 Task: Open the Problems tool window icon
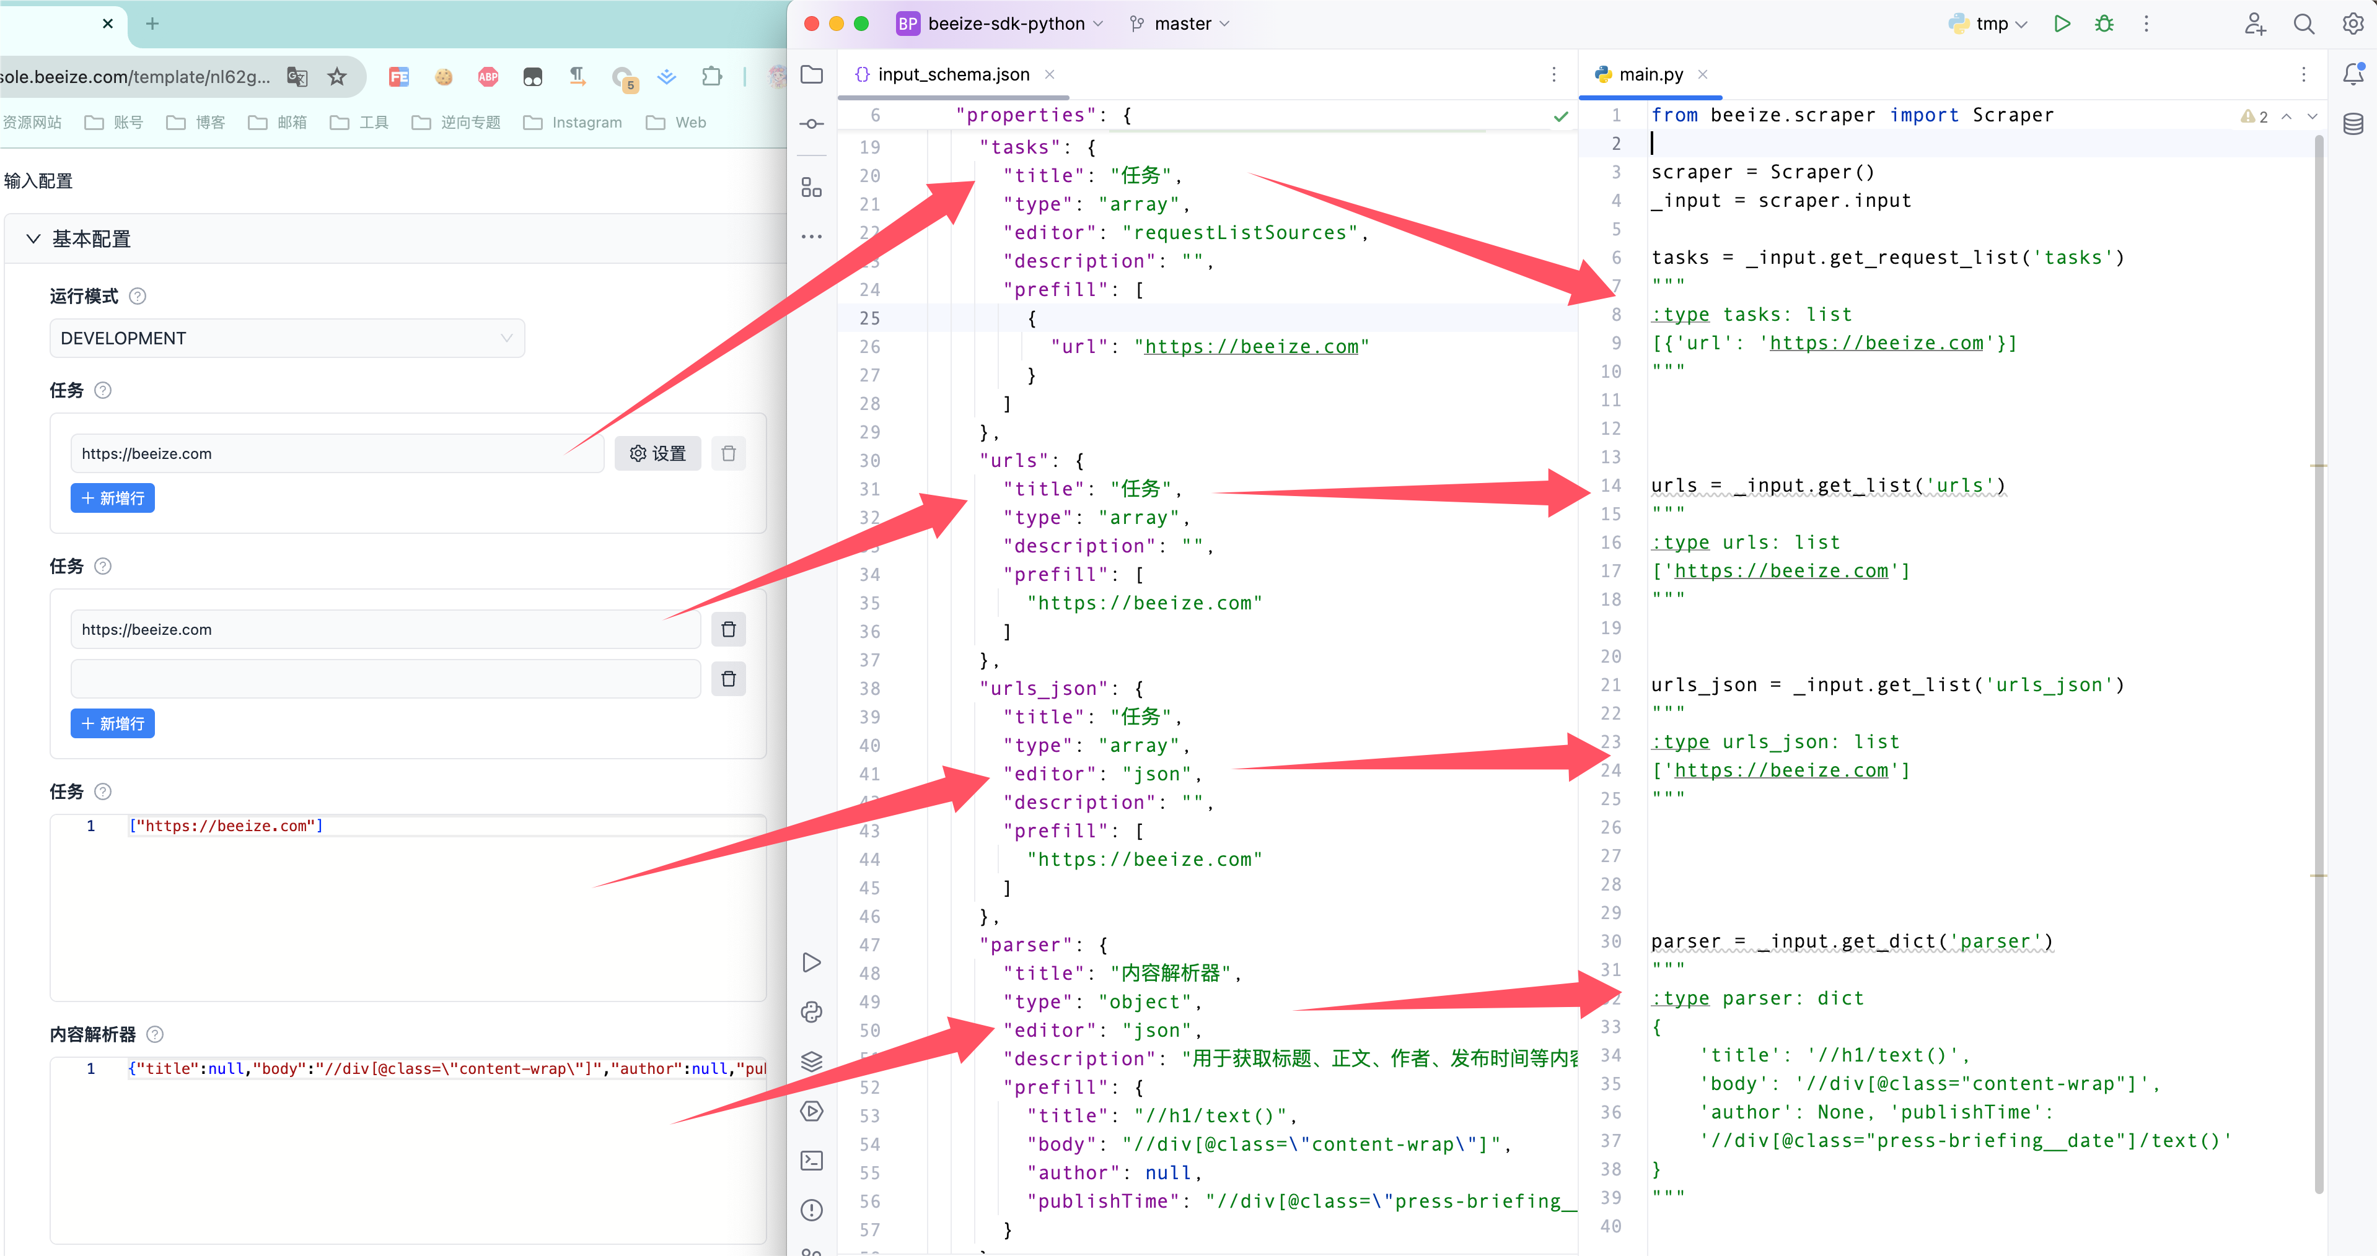click(x=811, y=1210)
